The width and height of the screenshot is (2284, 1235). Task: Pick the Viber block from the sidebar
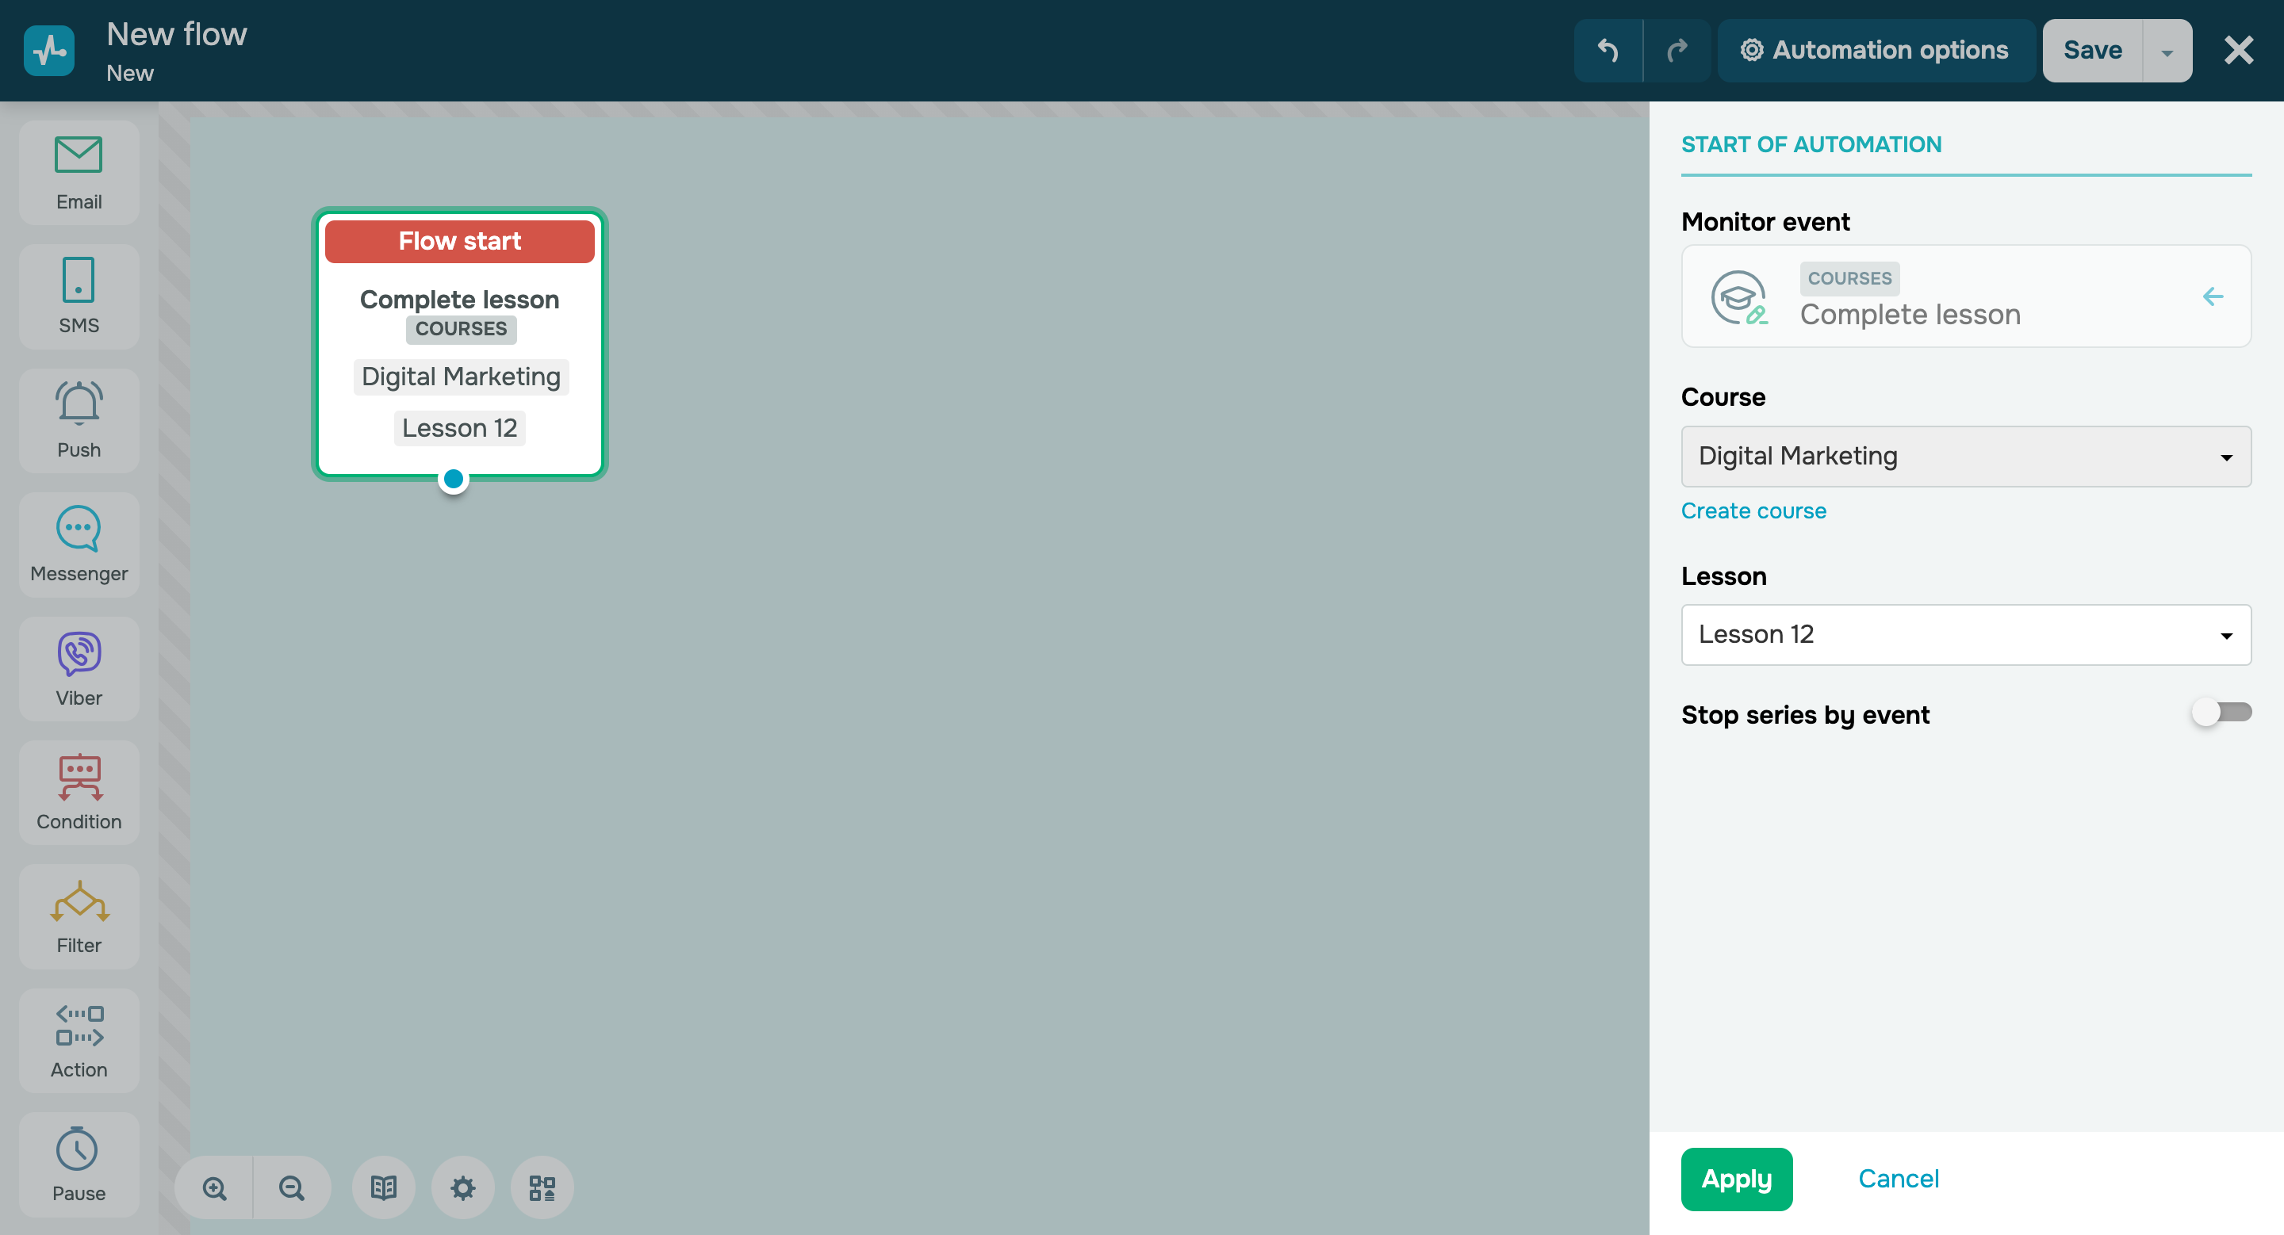point(78,668)
